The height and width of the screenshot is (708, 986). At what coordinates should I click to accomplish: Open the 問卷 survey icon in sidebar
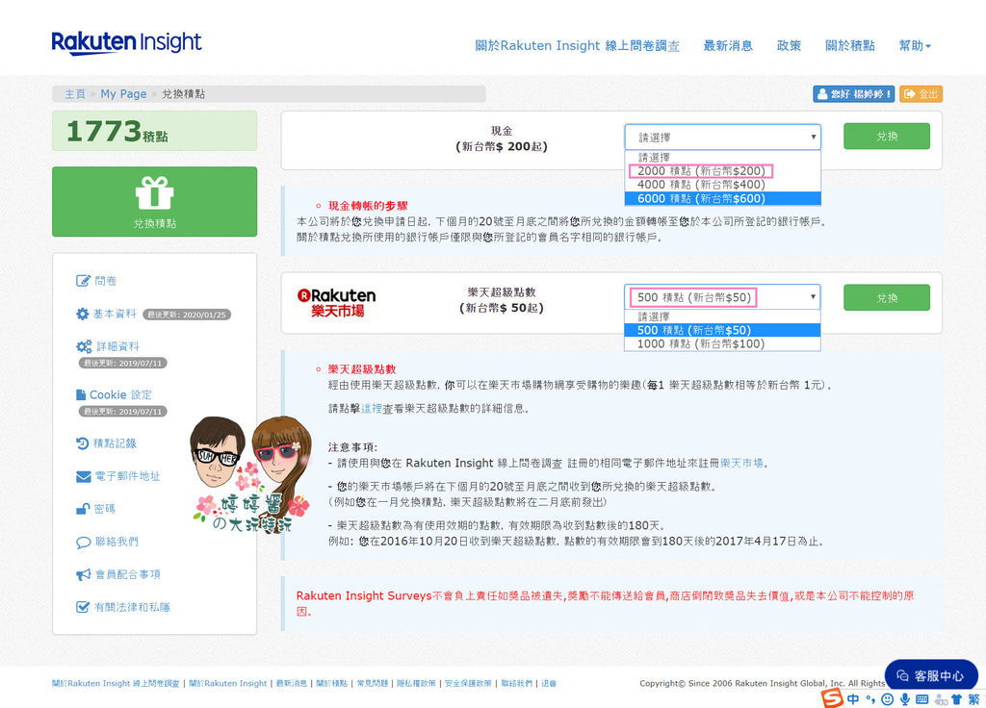[83, 281]
